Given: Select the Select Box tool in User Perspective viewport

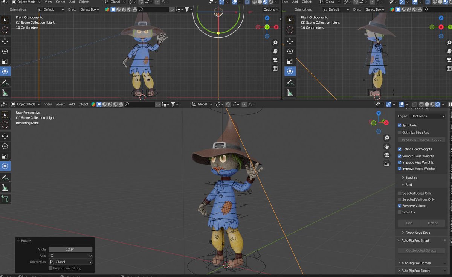Looking at the screenshot, I should pyautogui.click(x=5, y=115).
